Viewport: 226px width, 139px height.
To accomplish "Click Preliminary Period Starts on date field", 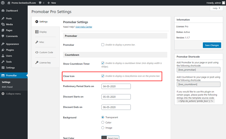I will pyautogui.click(x=116, y=86).
